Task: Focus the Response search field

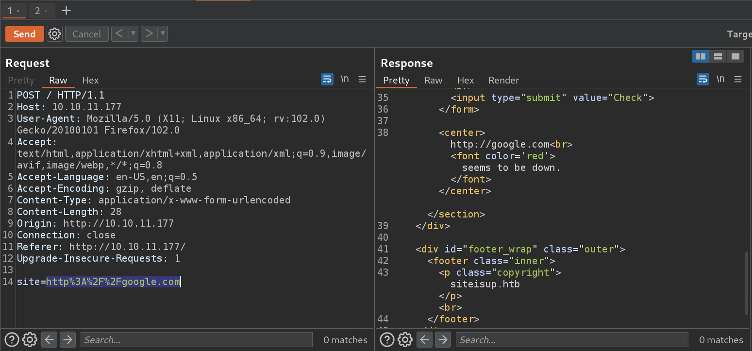Action: [x=572, y=340]
